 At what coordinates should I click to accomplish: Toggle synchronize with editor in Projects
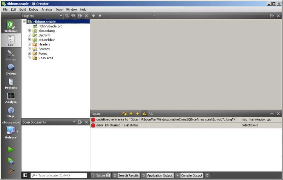coord(73,16)
